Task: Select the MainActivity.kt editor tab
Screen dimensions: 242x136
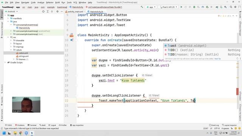Action: coord(96,12)
